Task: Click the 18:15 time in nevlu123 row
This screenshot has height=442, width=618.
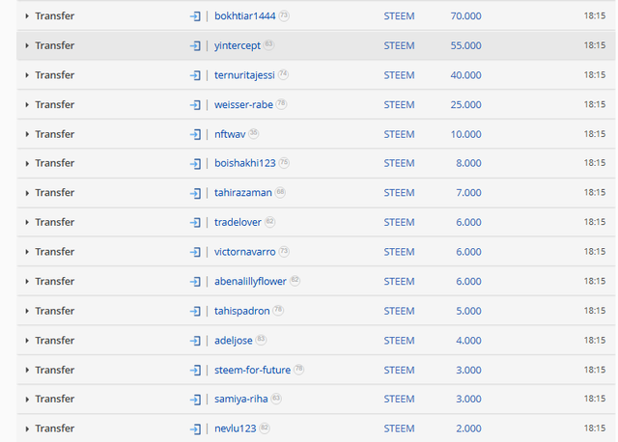Action: coord(595,428)
